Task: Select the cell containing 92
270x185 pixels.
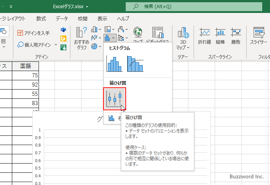Action: [x=25, y=84]
